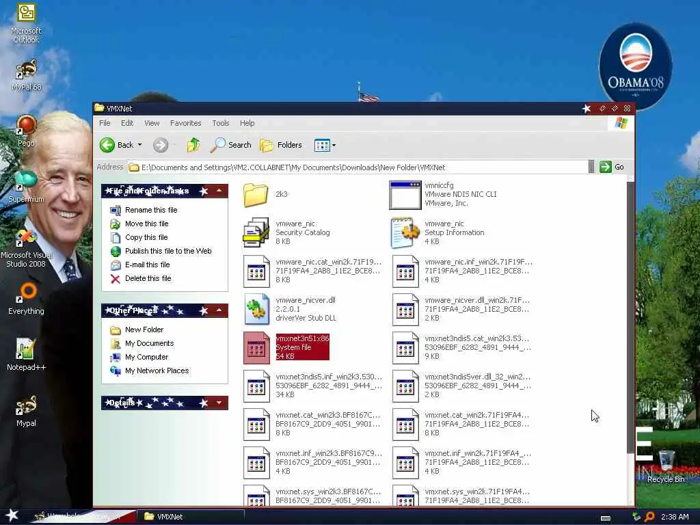Open the Back history dropdown arrow
The image size is (700, 525).
[139, 145]
